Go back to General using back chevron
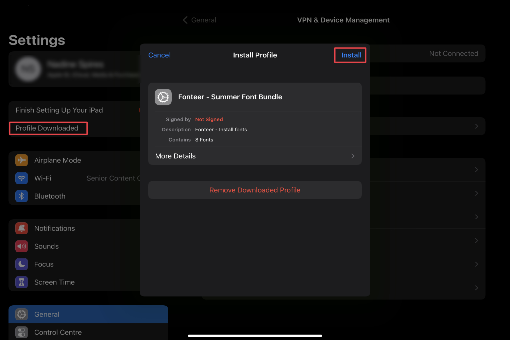Screen dimensions: 510x340 coord(186,20)
